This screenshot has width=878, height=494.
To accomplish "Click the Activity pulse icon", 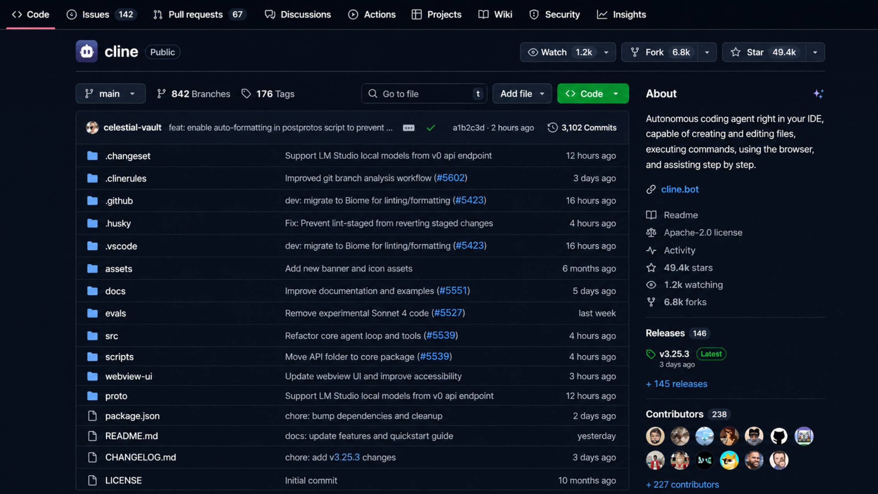I will pyautogui.click(x=651, y=250).
